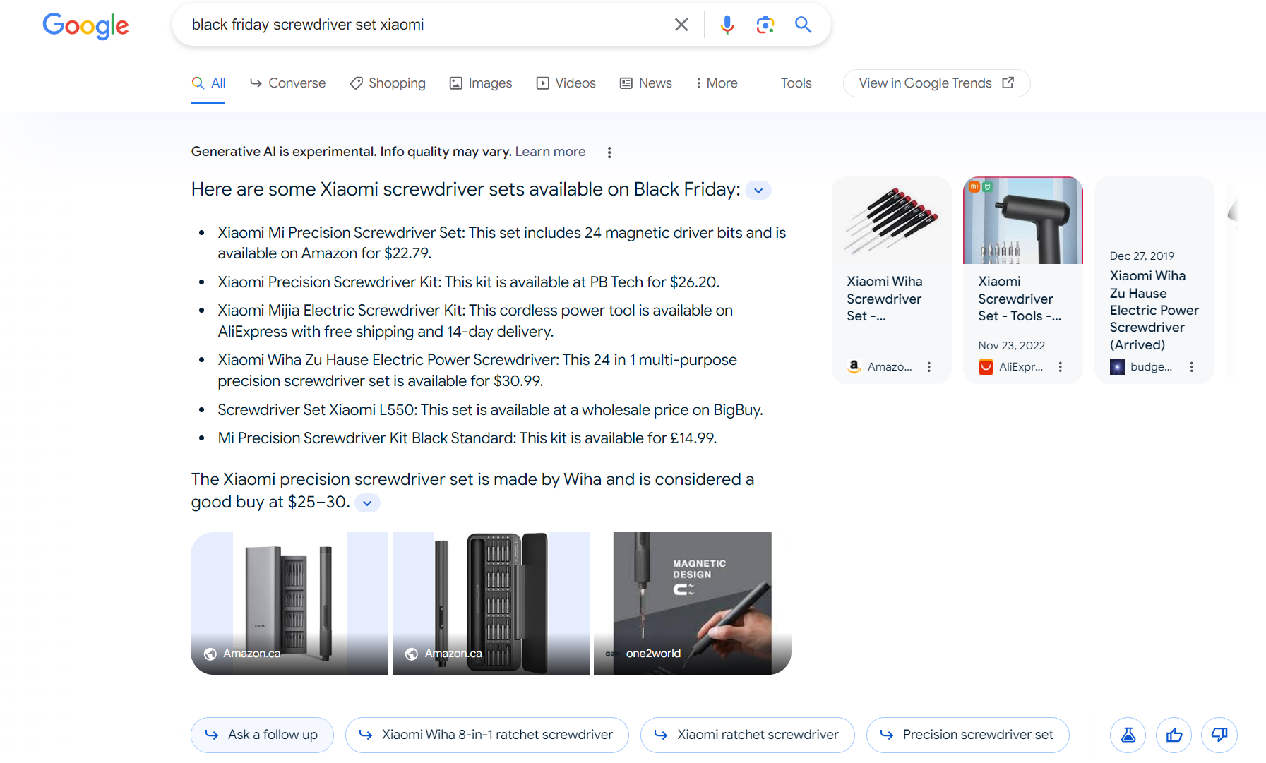Expand the Black Friday heading chevron

click(x=758, y=191)
